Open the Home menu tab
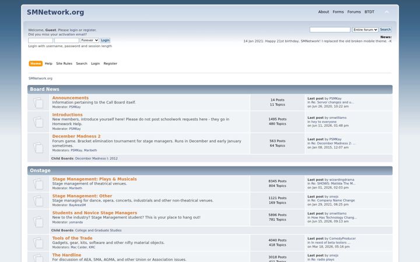This screenshot has width=420, height=262. (36, 63)
